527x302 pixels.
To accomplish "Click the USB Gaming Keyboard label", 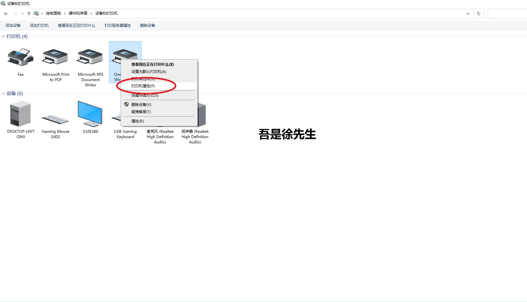I will [125, 134].
